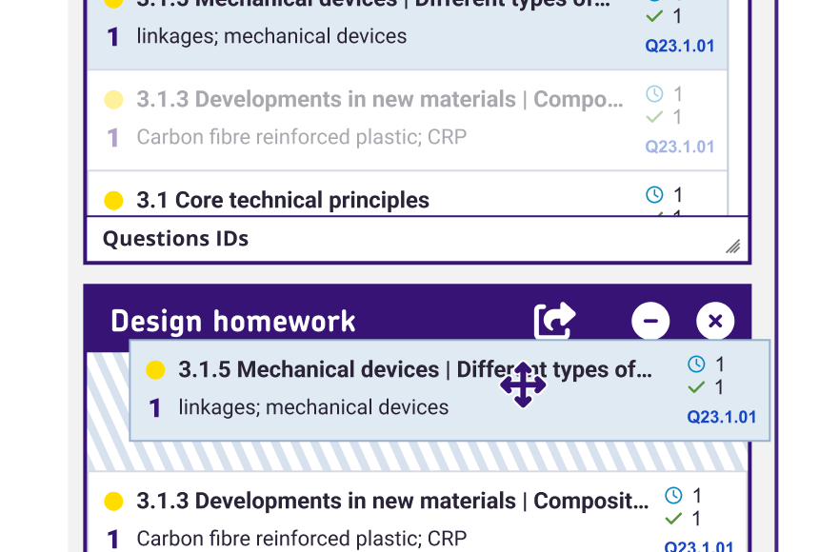Click yellow dot beside 3.1 Core technical principles

[x=113, y=201]
